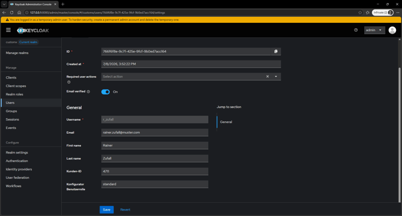Click the Created at field
This screenshot has height=216, width=402.
pyautogui.click(x=191, y=64)
